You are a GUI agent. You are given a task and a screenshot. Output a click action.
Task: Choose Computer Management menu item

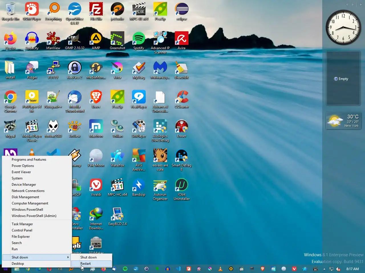pyautogui.click(x=37, y=203)
